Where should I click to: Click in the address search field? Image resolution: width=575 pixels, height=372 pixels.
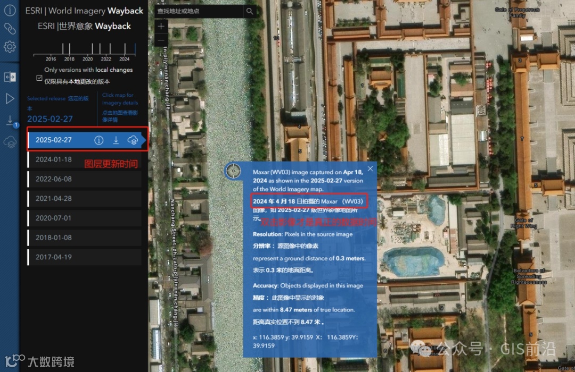199,11
